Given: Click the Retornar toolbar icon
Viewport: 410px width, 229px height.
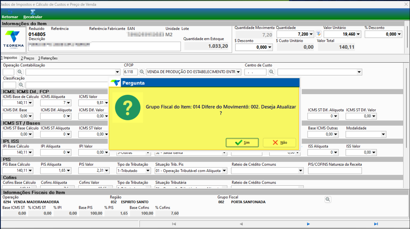Looking at the screenshot, I should (10, 12).
